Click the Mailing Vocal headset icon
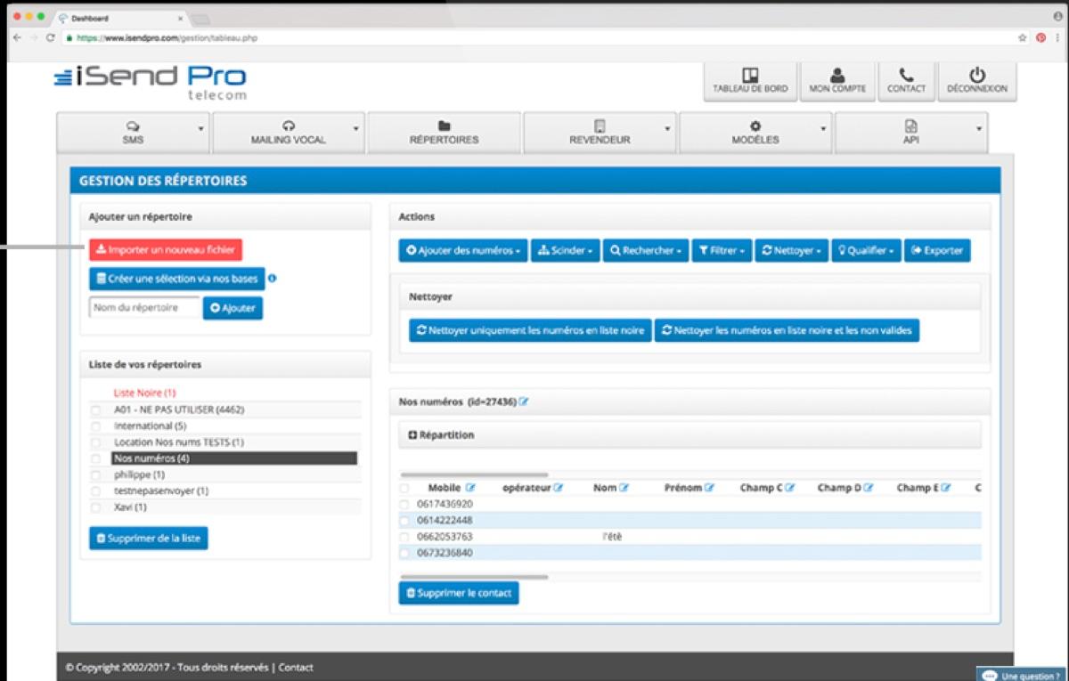 point(288,127)
